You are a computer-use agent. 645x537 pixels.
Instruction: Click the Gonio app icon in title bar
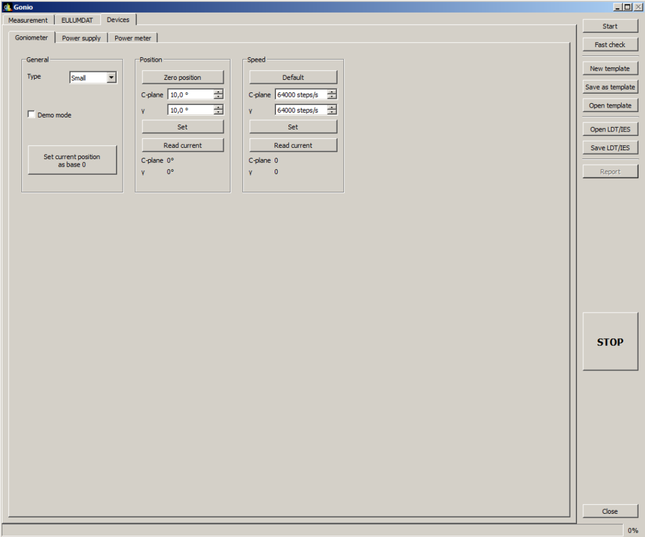point(7,7)
